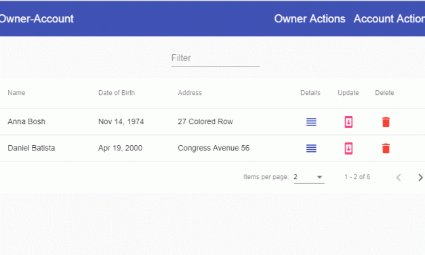The image size is (425, 255).
Task: Click the items per page value 2
Action: [x=296, y=177]
